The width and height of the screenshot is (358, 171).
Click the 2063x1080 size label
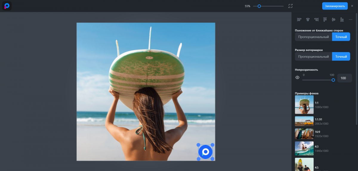tap(322, 124)
